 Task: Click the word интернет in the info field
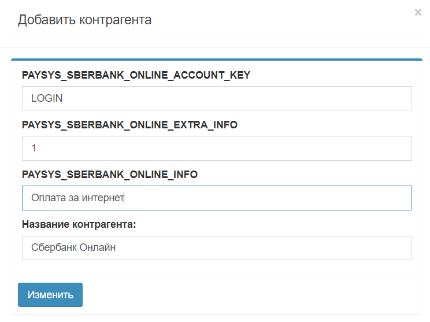(x=104, y=198)
